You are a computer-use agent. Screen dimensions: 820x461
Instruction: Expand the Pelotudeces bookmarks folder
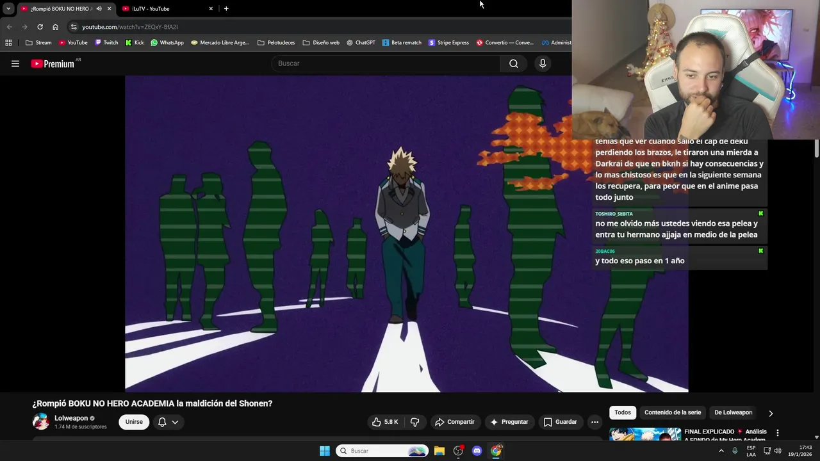(x=276, y=43)
